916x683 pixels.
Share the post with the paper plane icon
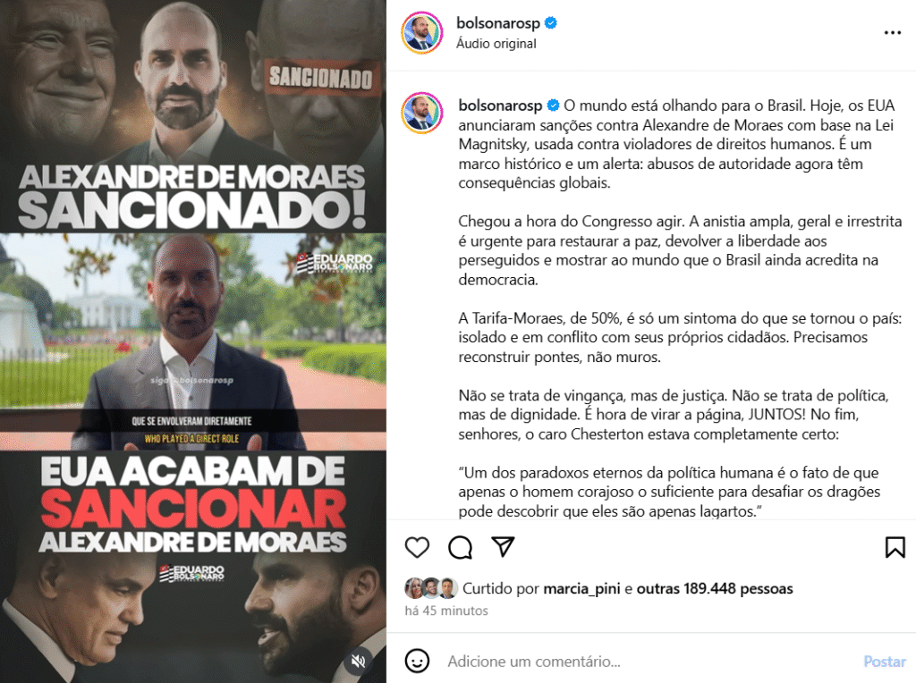point(503,546)
